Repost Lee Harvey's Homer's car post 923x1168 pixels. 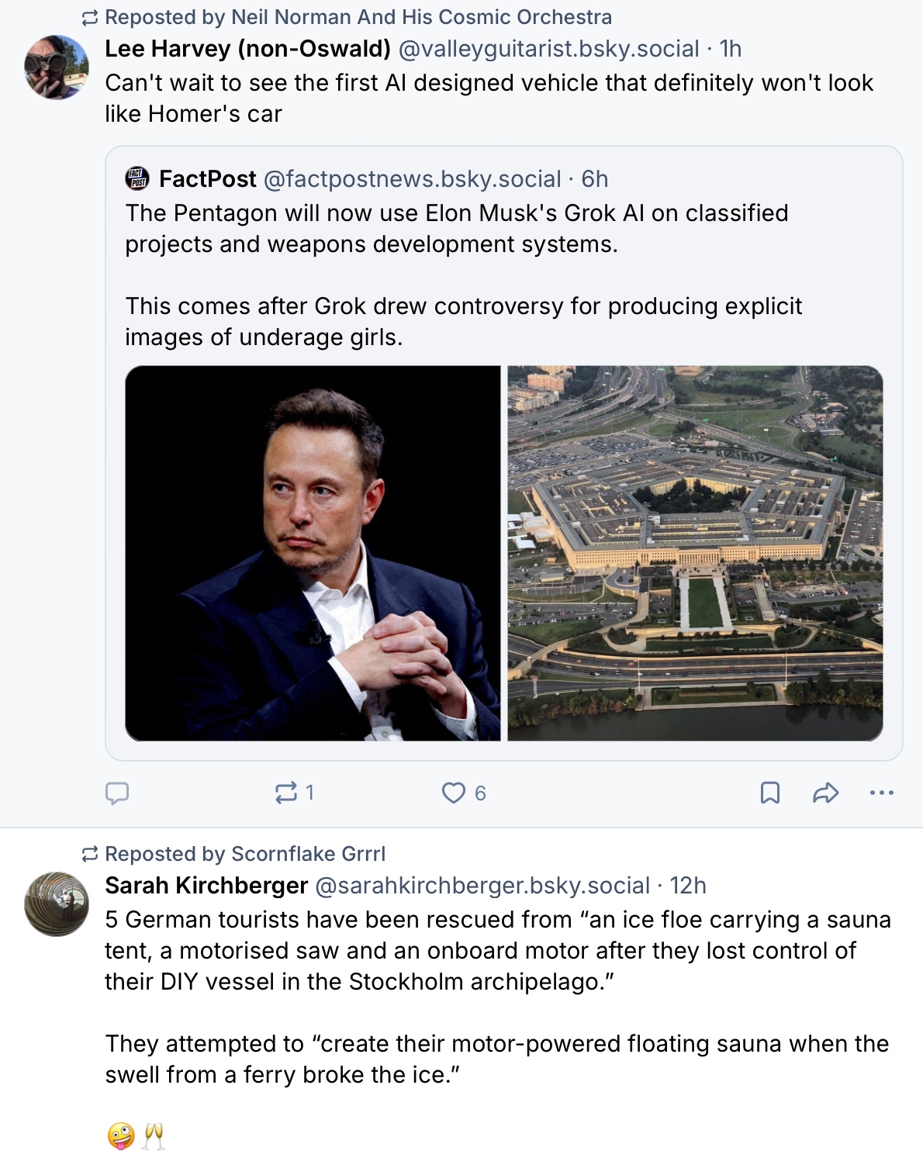pyautogui.click(x=286, y=793)
